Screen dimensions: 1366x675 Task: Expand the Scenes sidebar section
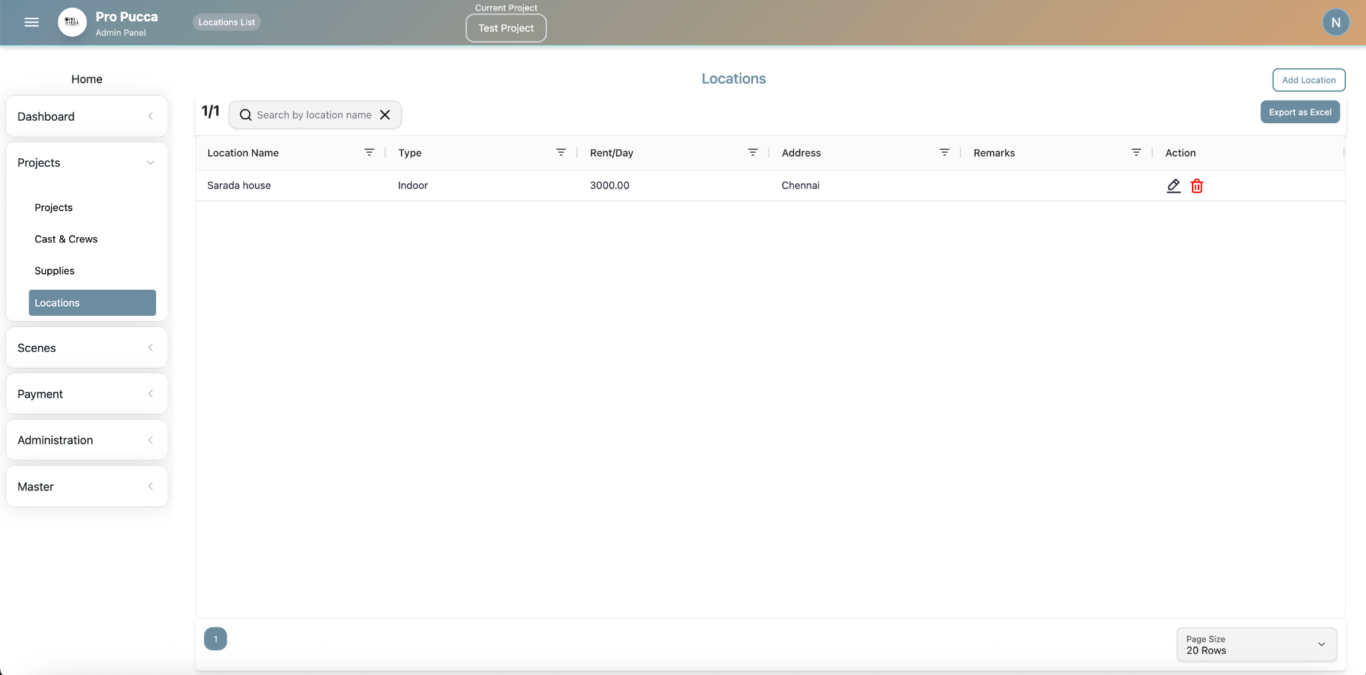[x=87, y=348]
